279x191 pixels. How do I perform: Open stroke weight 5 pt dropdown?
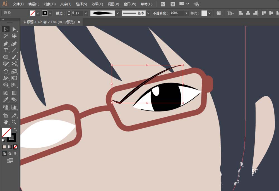86,13
